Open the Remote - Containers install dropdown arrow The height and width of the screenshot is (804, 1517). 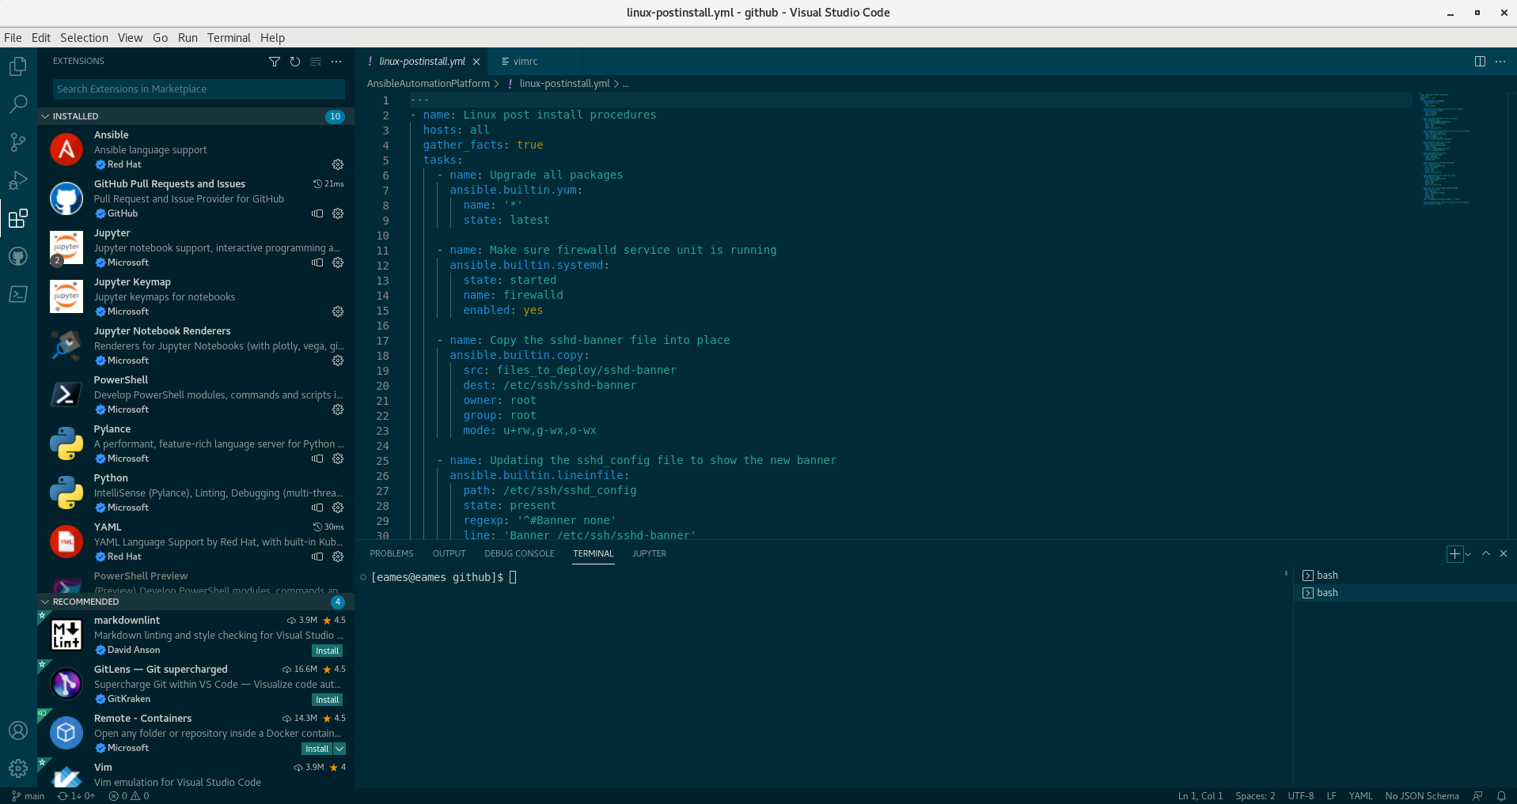[339, 749]
